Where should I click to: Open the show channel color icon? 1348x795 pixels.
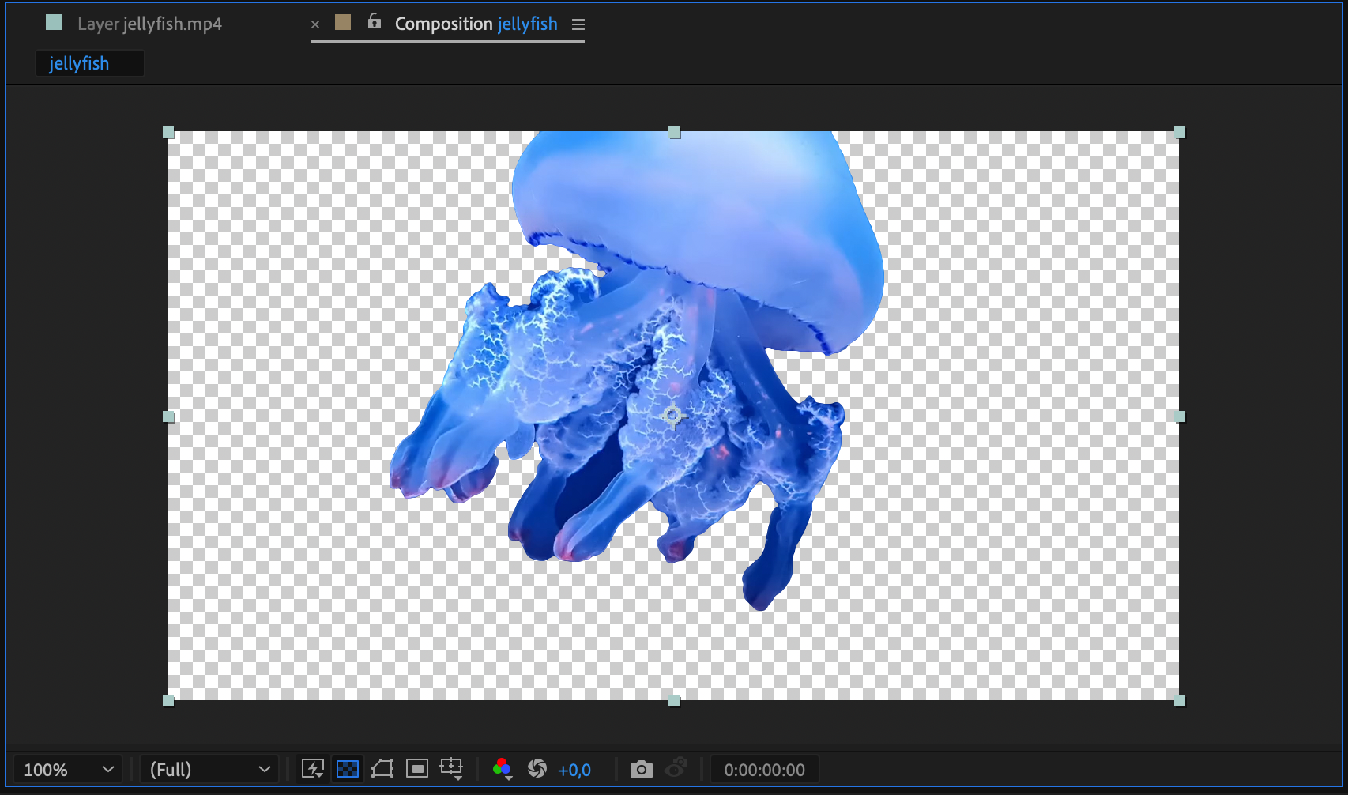[502, 769]
